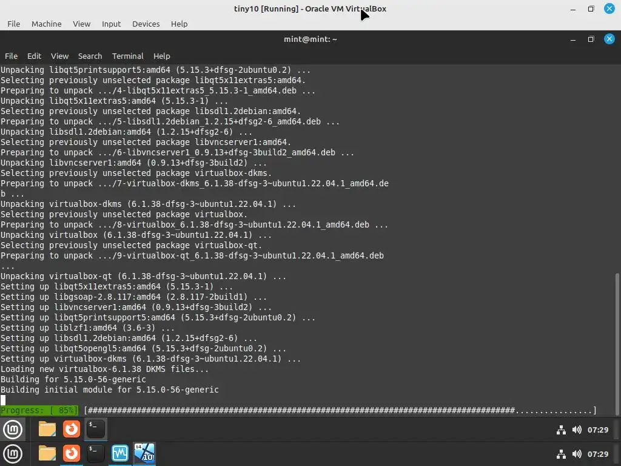Click the mint@mint: ~ terminal title
Image resolution: width=621 pixels, height=466 pixels.
tap(310, 39)
